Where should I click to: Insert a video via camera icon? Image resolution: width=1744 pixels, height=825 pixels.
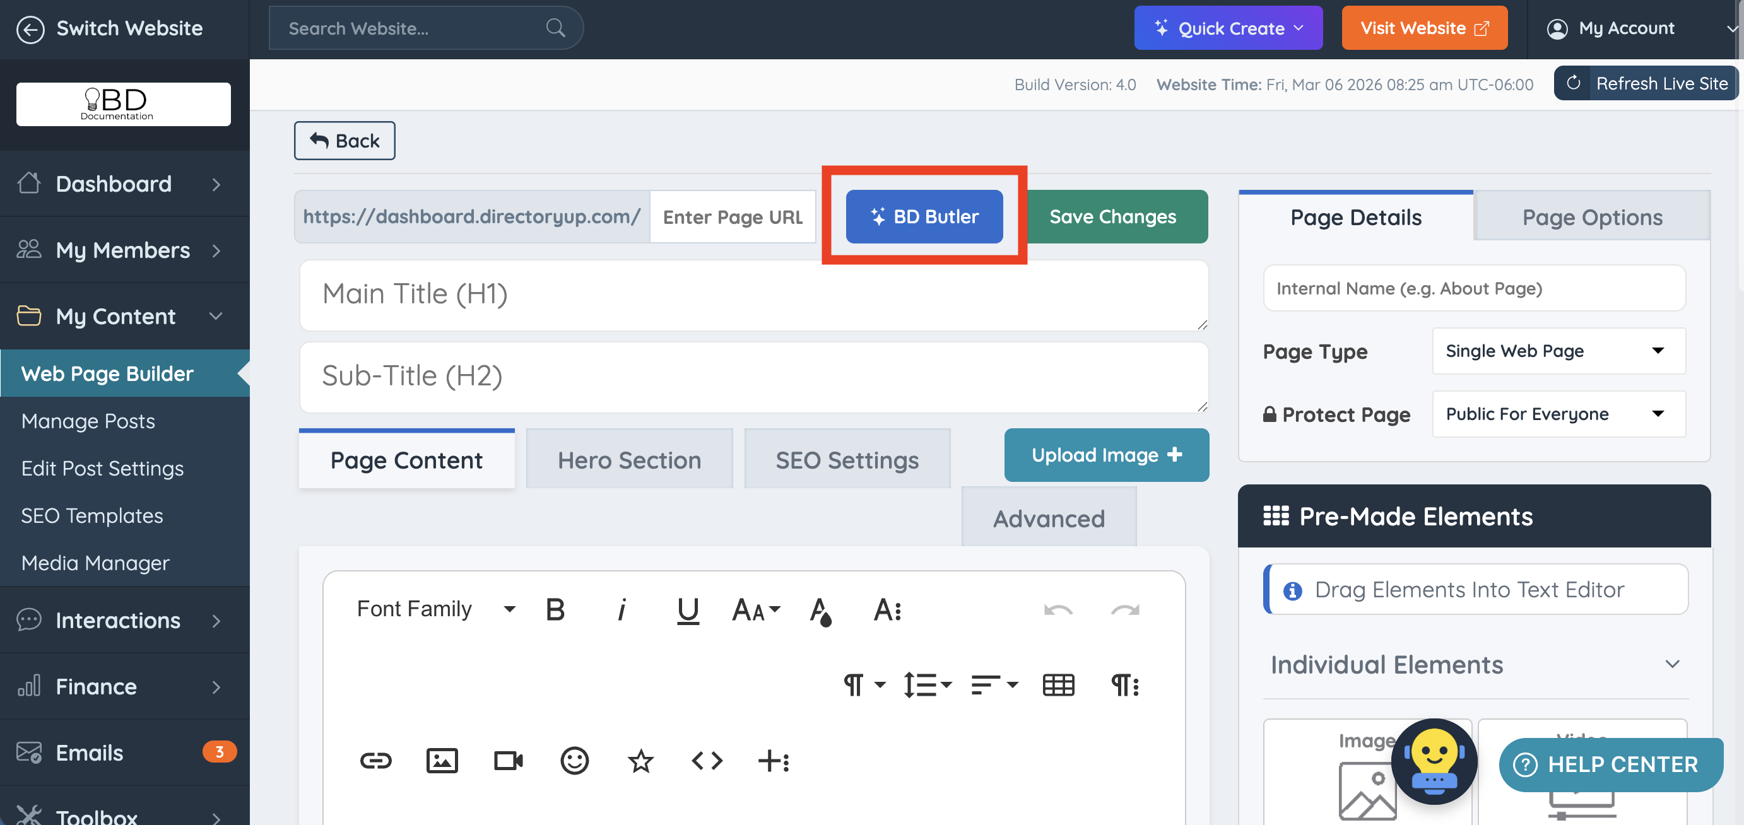[509, 761]
